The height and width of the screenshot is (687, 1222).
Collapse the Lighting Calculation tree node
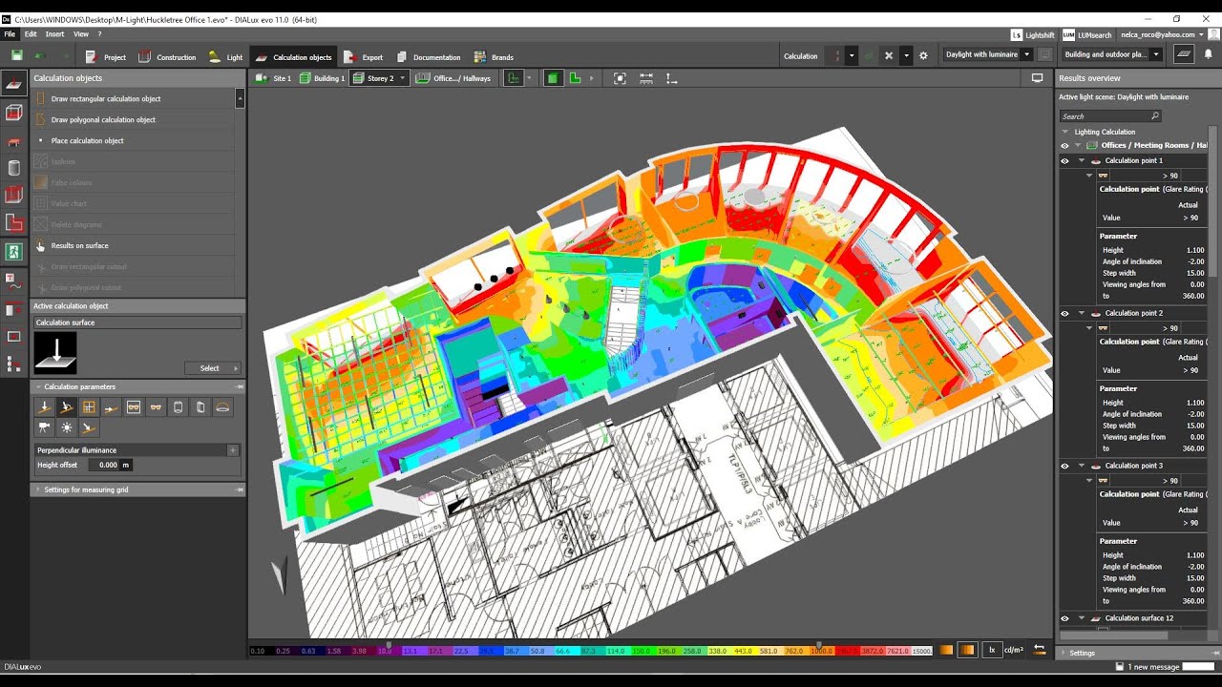tap(1065, 132)
